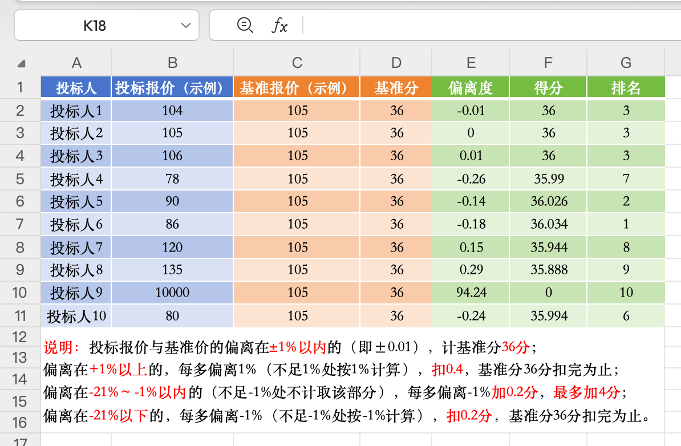Image resolution: width=681 pixels, height=446 pixels.
Task: Select cell 投标人7
Action: click(76, 247)
